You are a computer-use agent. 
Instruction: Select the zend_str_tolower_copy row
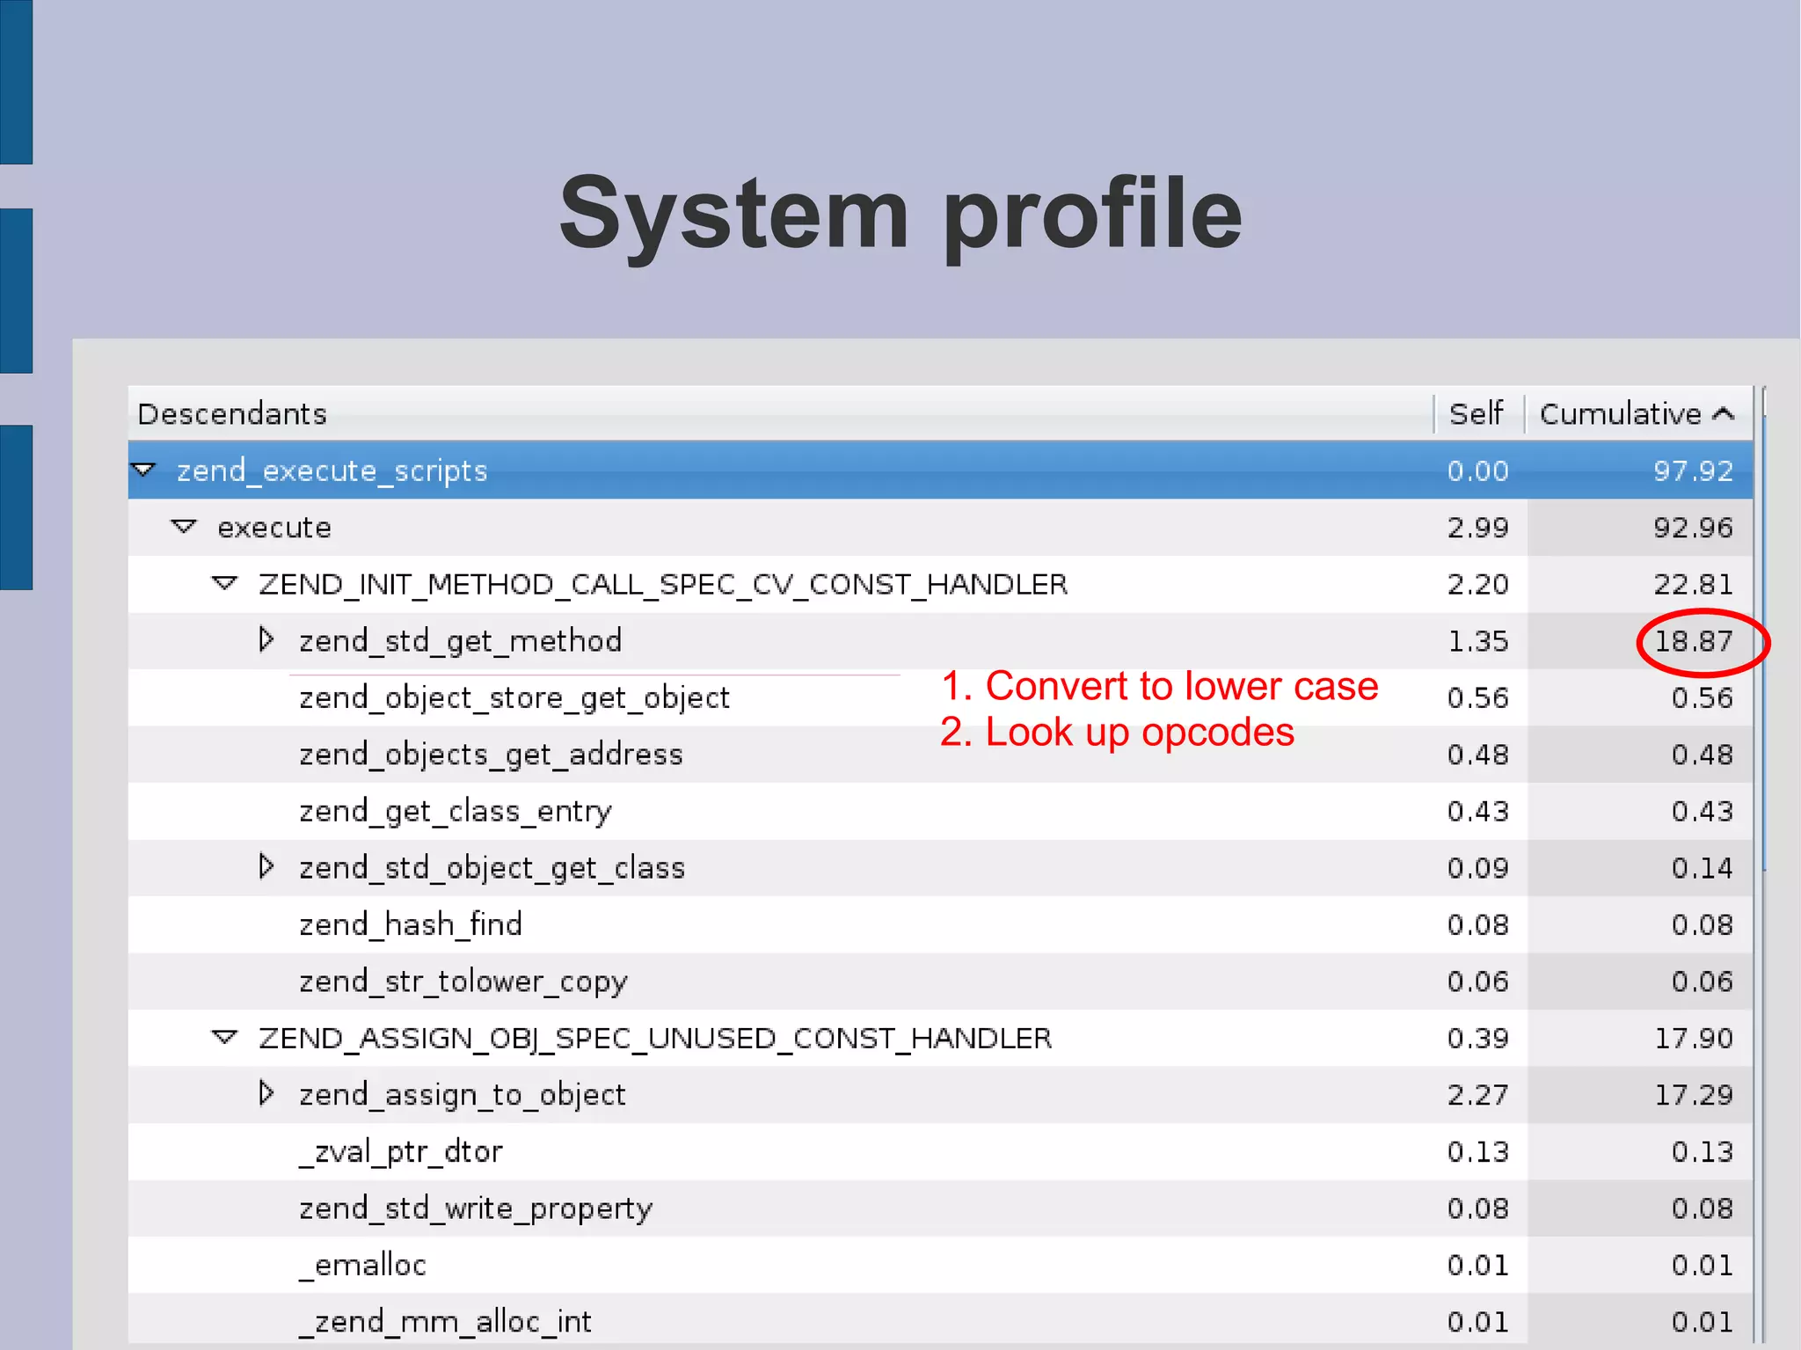coord(463,981)
